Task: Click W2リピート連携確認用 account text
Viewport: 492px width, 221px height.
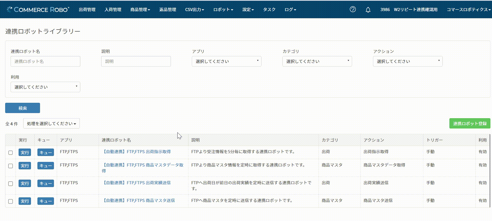Action: click(x=416, y=10)
